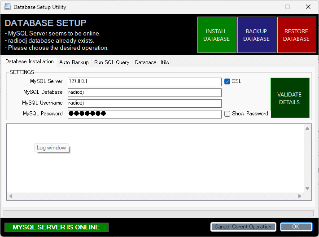This screenshot has width=319, height=237.
Task: Switch to the Auto Backup tab
Action: (x=74, y=62)
